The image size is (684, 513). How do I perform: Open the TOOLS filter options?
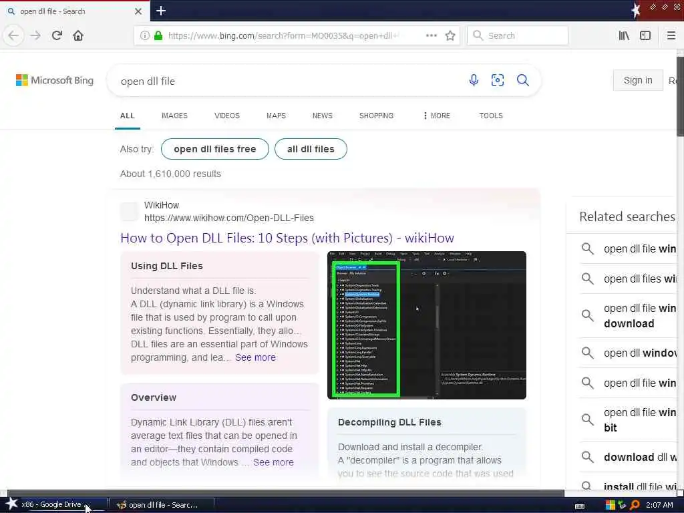491,116
